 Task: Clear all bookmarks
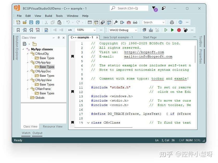38,30
